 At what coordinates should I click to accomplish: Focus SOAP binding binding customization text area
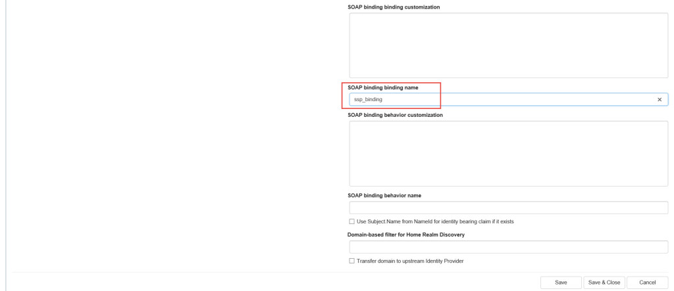click(509, 45)
